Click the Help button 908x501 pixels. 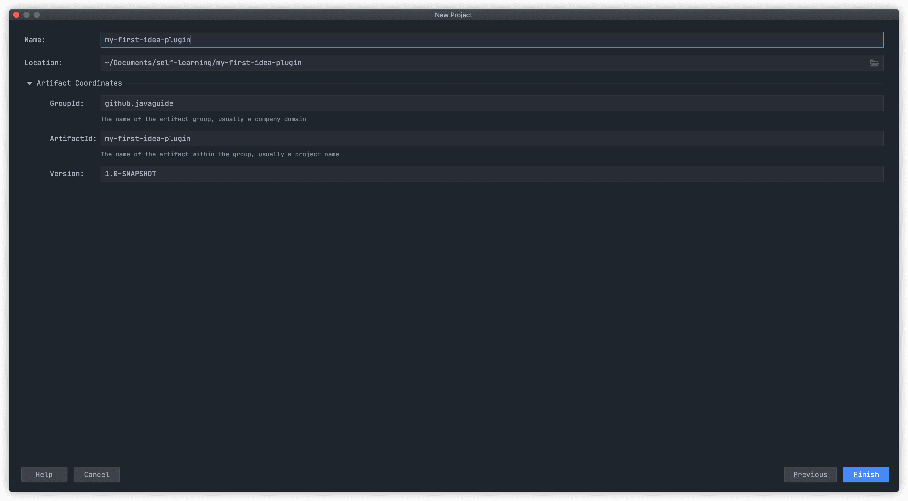[44, 475]
